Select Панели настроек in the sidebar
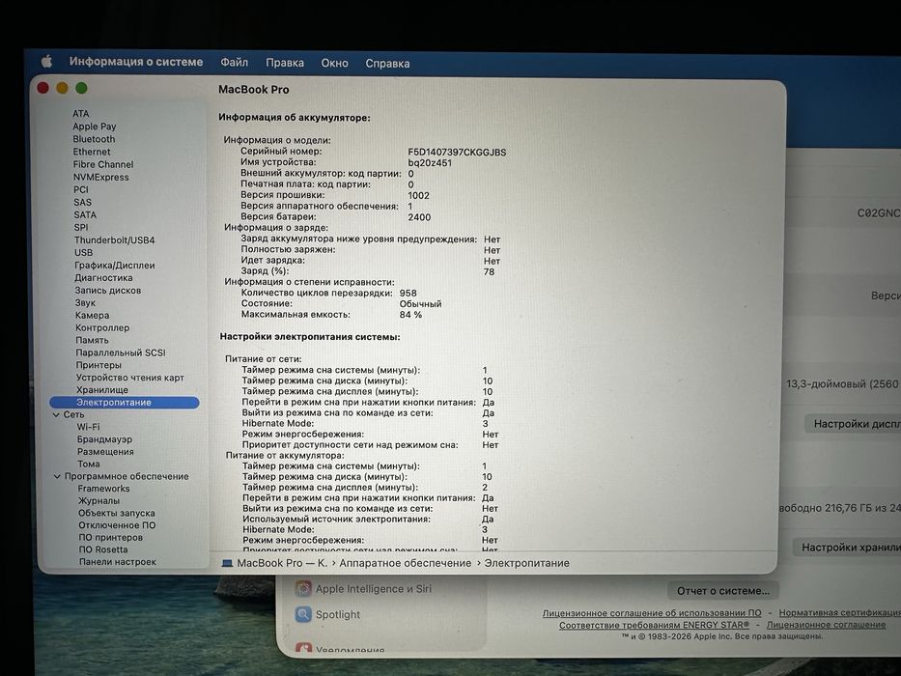901x676 pixels. [118, 562]
